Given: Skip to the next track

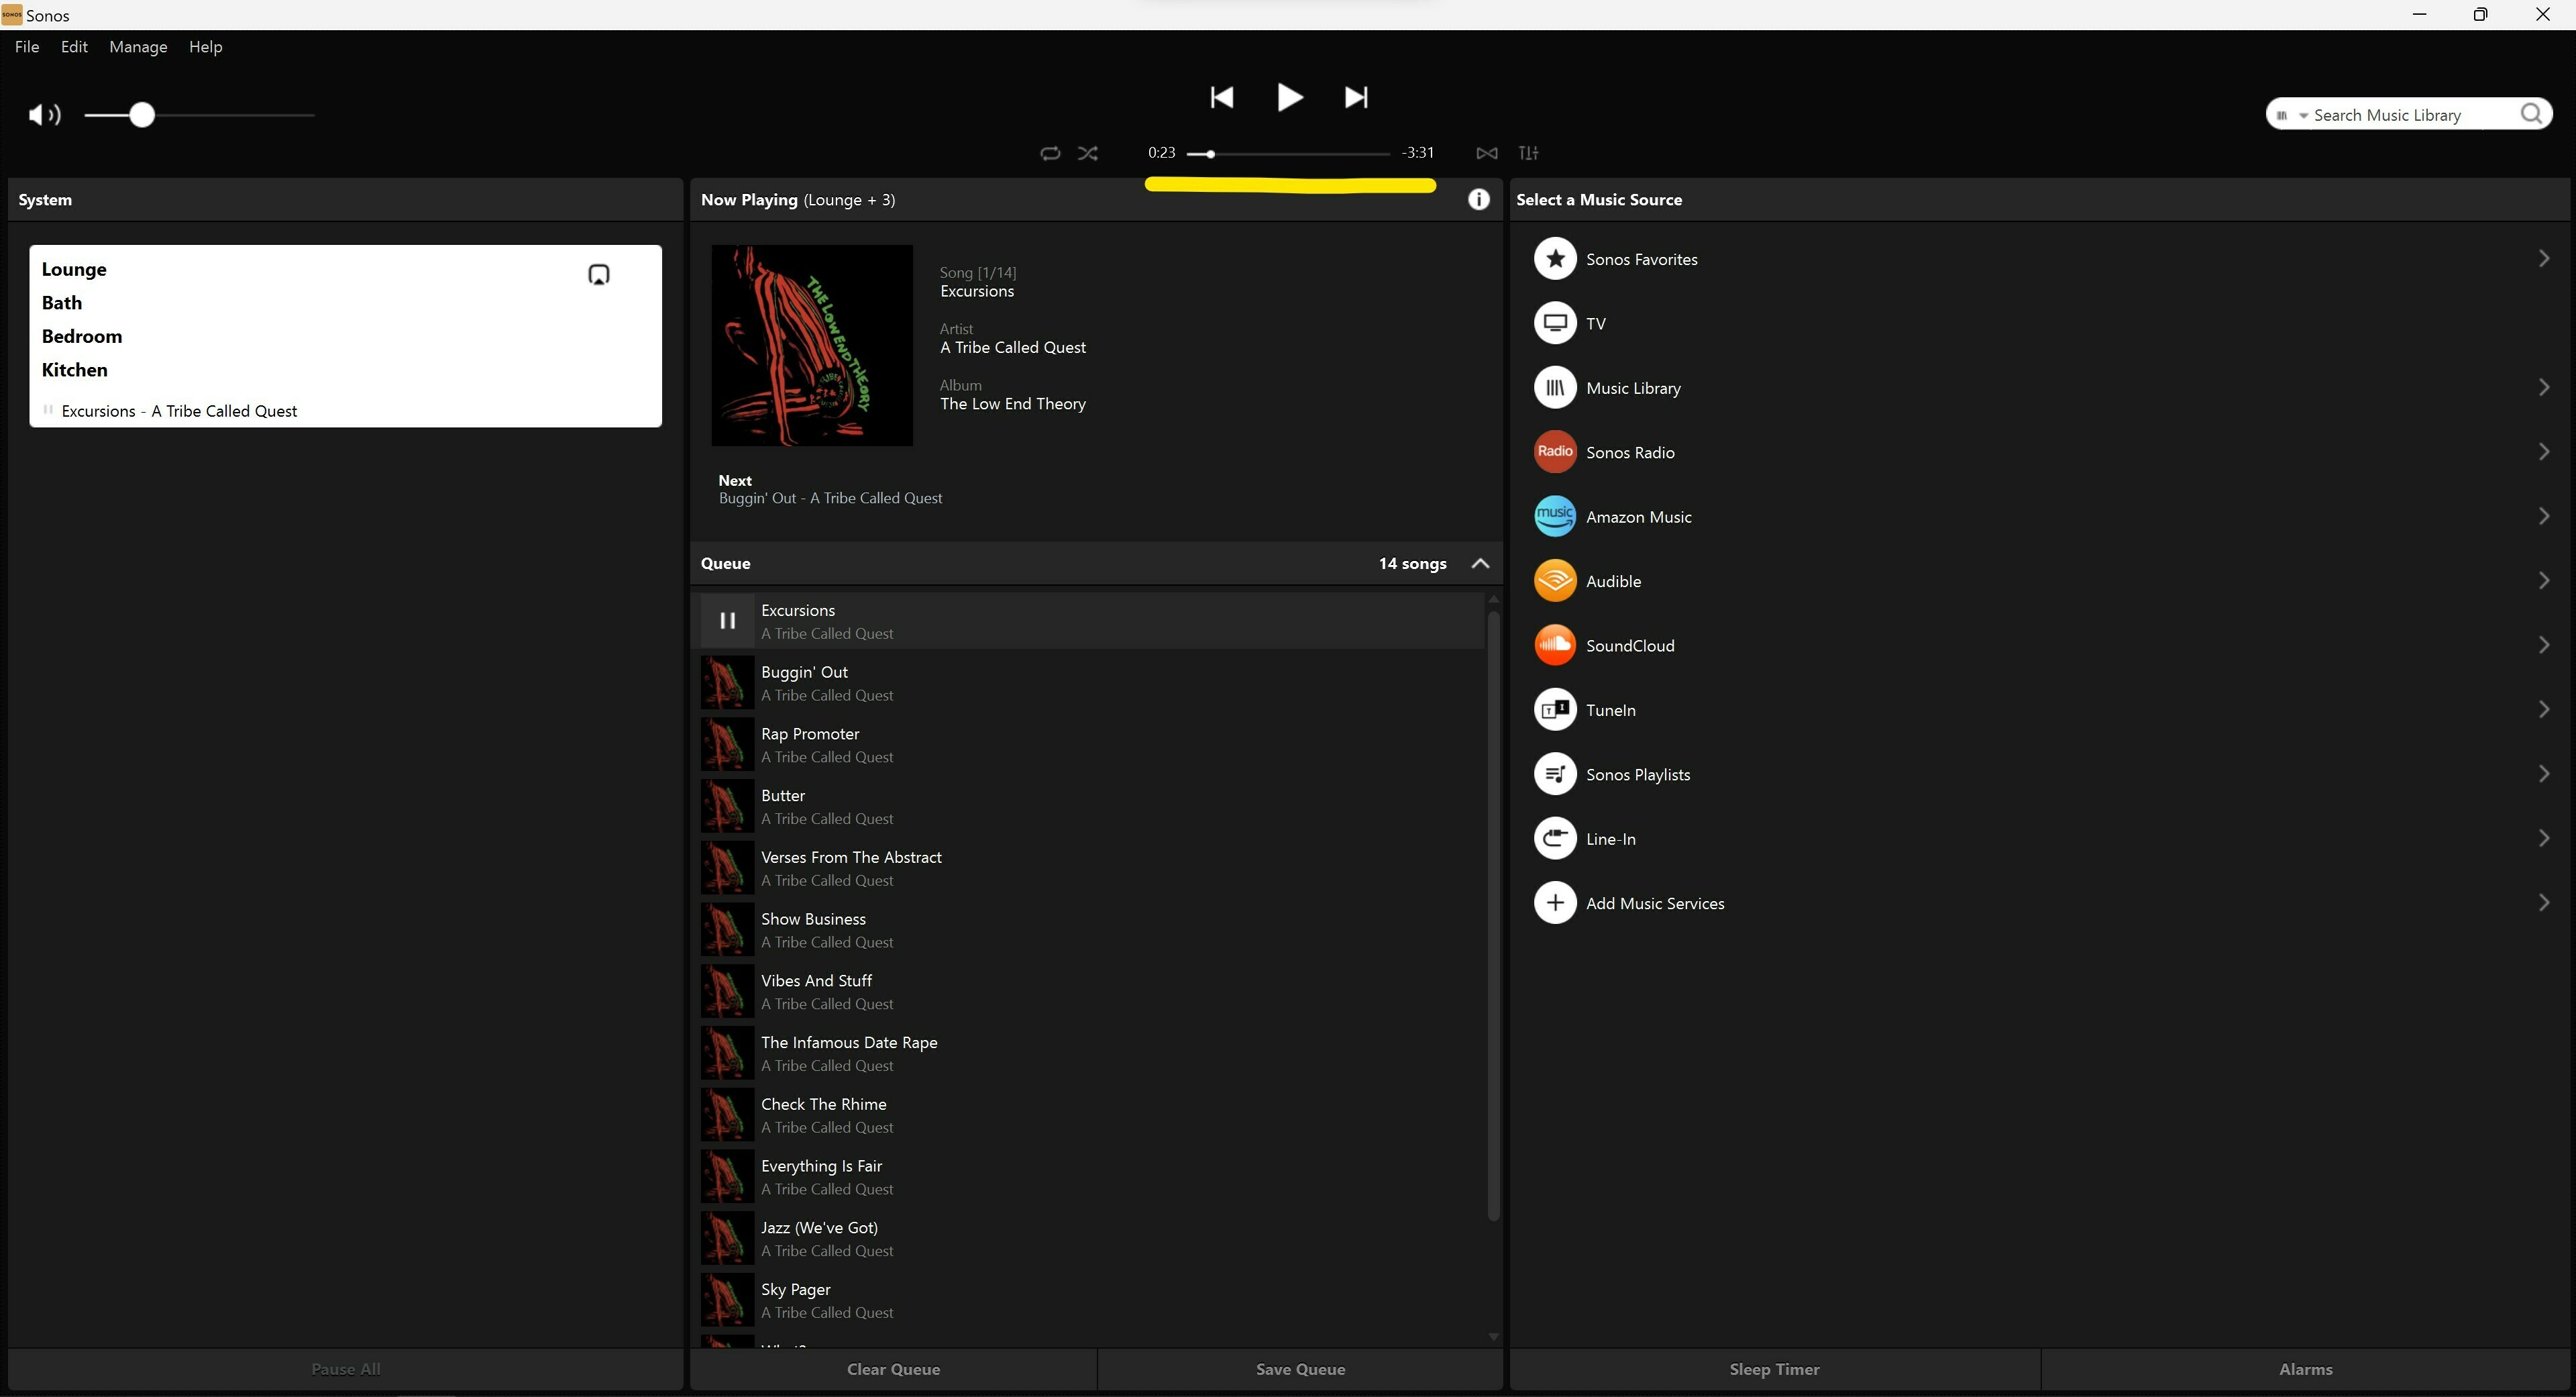Looking at the screenshot, I should [x=1356, y=97].
